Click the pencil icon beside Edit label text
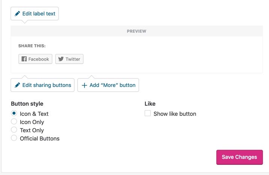This screenshot has height=175, width=269. coord(17,13)
